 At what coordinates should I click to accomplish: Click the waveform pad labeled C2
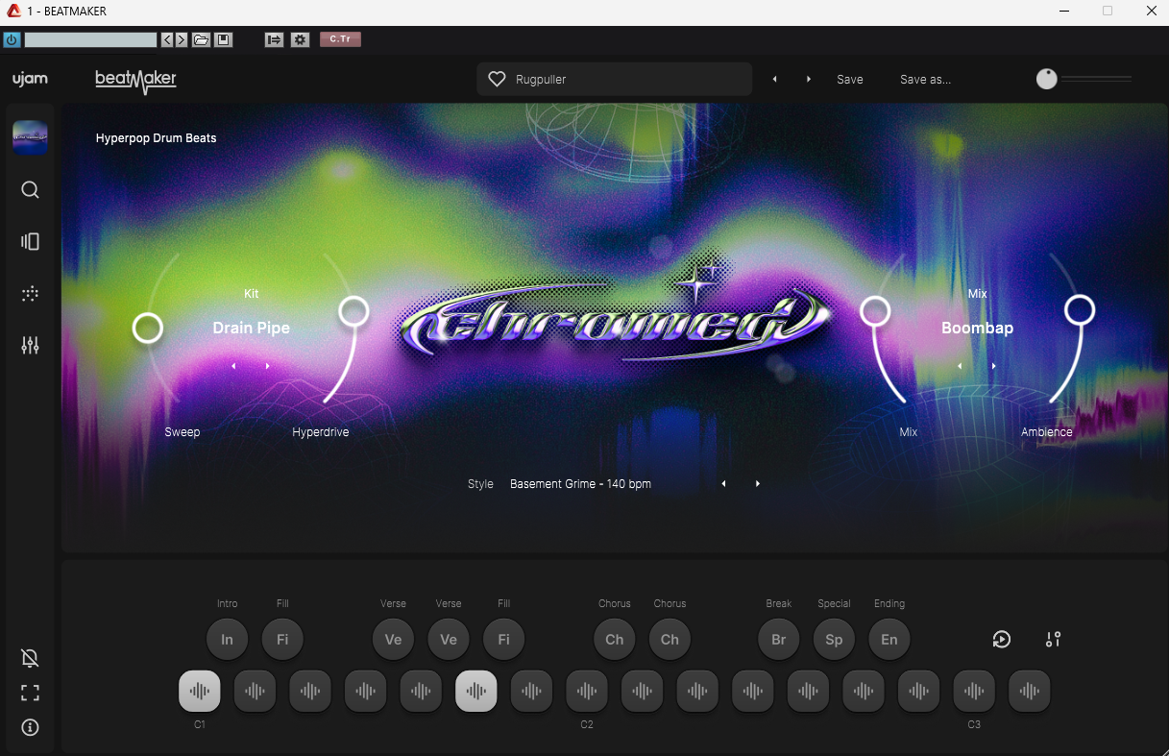[x=587, y=691]
